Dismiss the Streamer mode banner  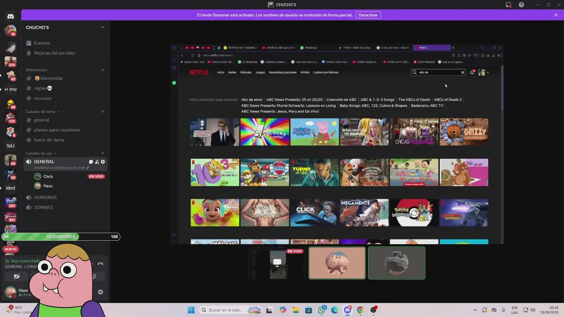click(x=556, y=15)
